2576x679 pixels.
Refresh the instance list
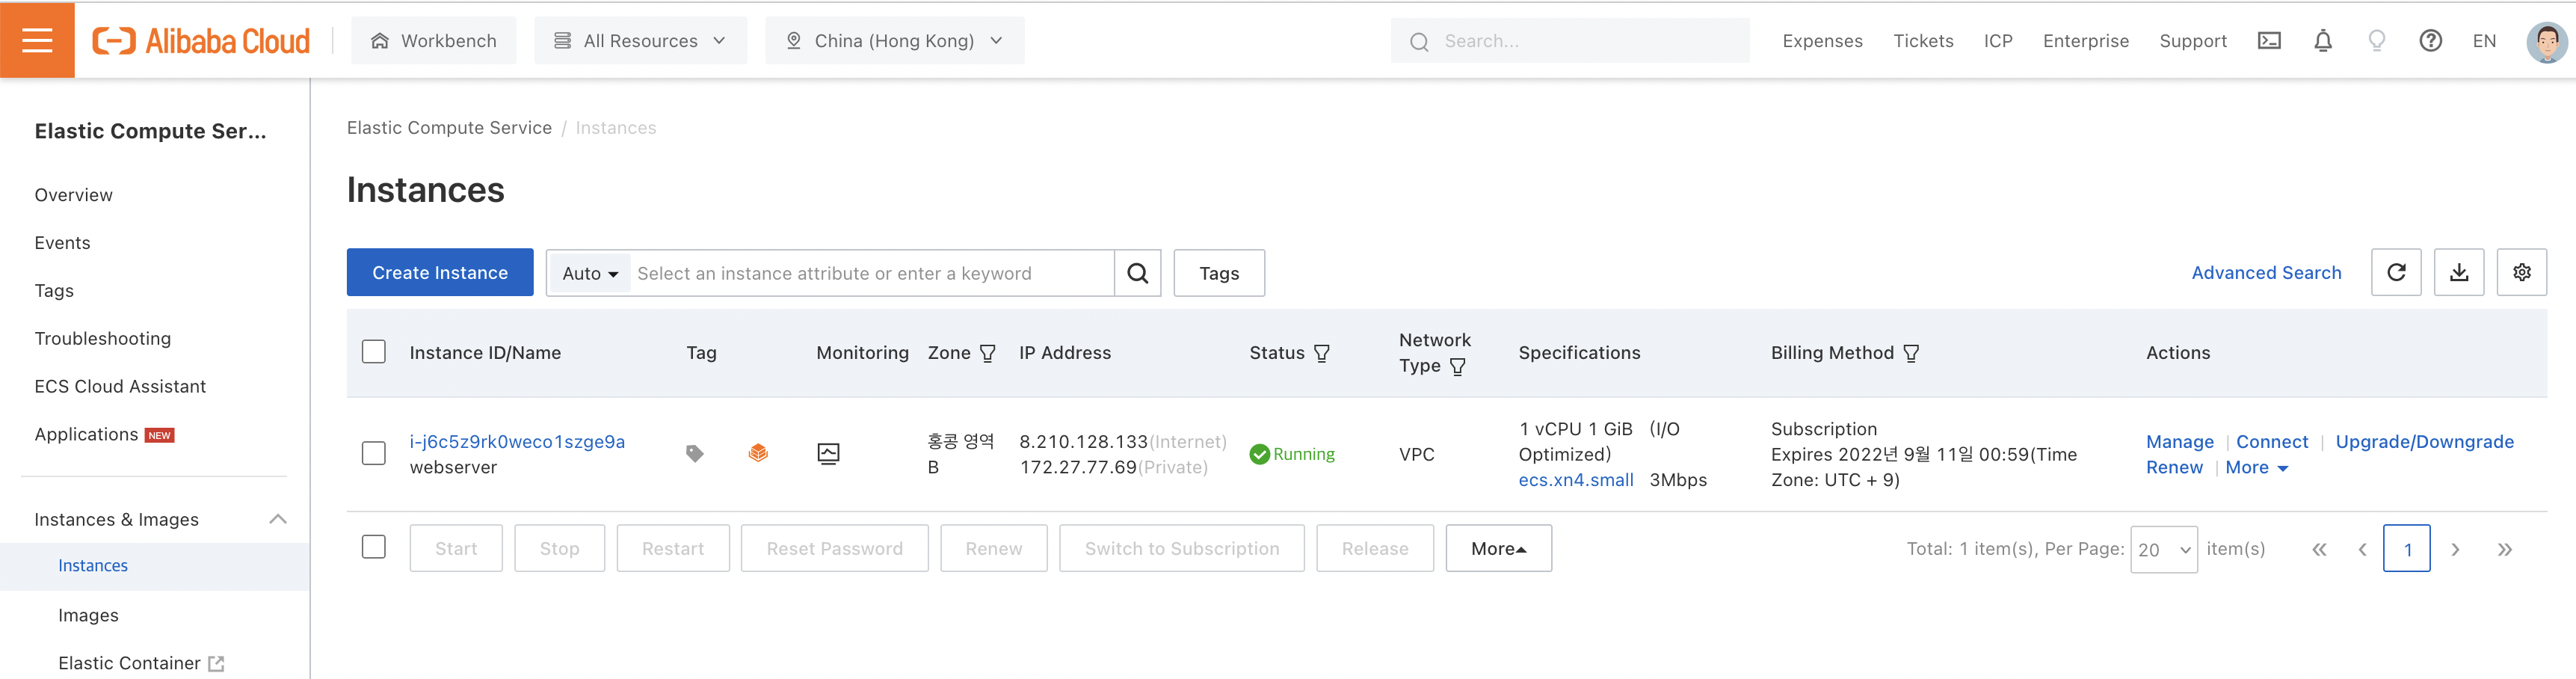(x=2396, y=272)
